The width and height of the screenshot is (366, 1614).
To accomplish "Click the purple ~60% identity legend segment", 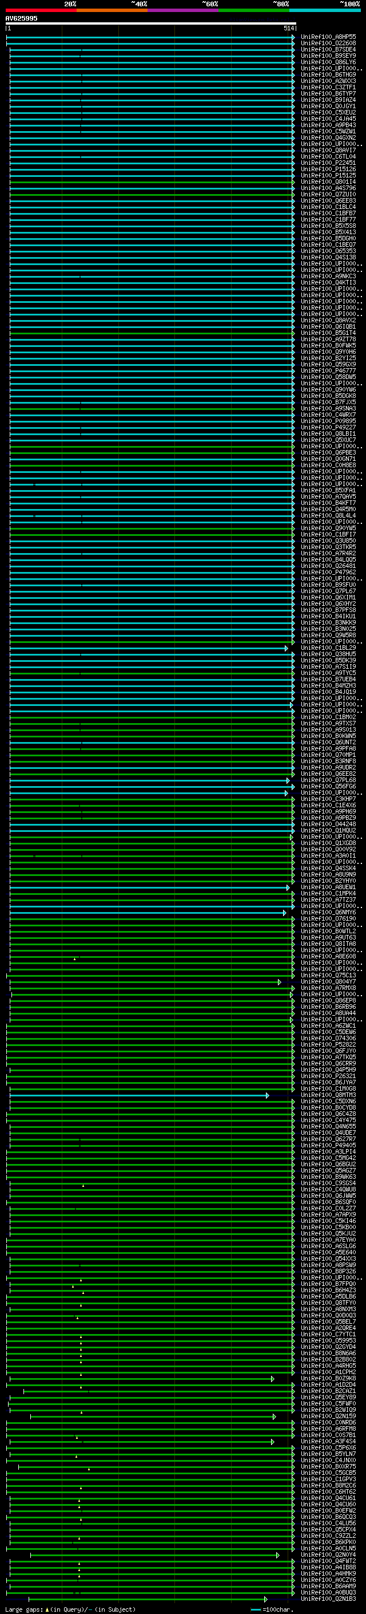I will click(x=182, y=11).
